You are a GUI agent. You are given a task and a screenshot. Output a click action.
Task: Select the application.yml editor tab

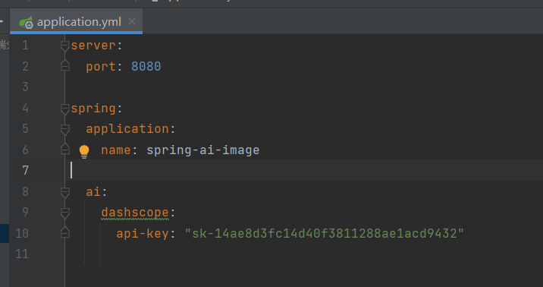[76, 21]
